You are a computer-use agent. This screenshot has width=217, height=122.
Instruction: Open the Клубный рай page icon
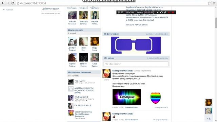[71, 98]
